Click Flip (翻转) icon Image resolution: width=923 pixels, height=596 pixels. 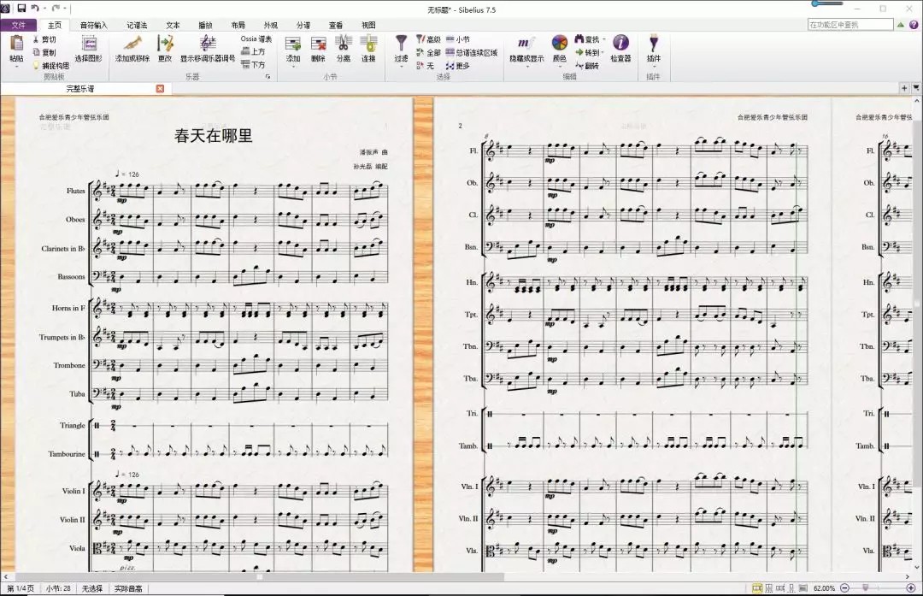point(587,65)
